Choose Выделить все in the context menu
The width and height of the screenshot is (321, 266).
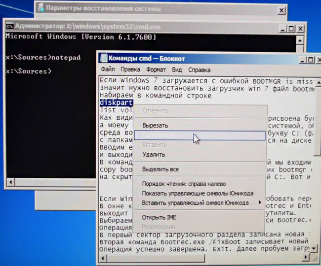tap(200, 169)
